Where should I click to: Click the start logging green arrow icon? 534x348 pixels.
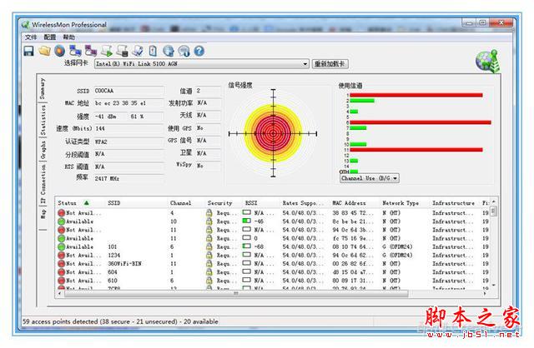pos(106,51)
